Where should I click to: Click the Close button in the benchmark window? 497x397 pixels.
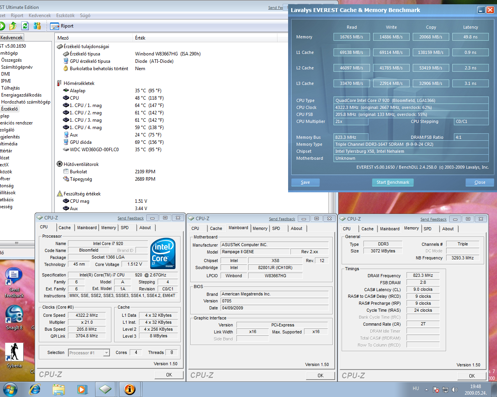[x=480, y=182]
